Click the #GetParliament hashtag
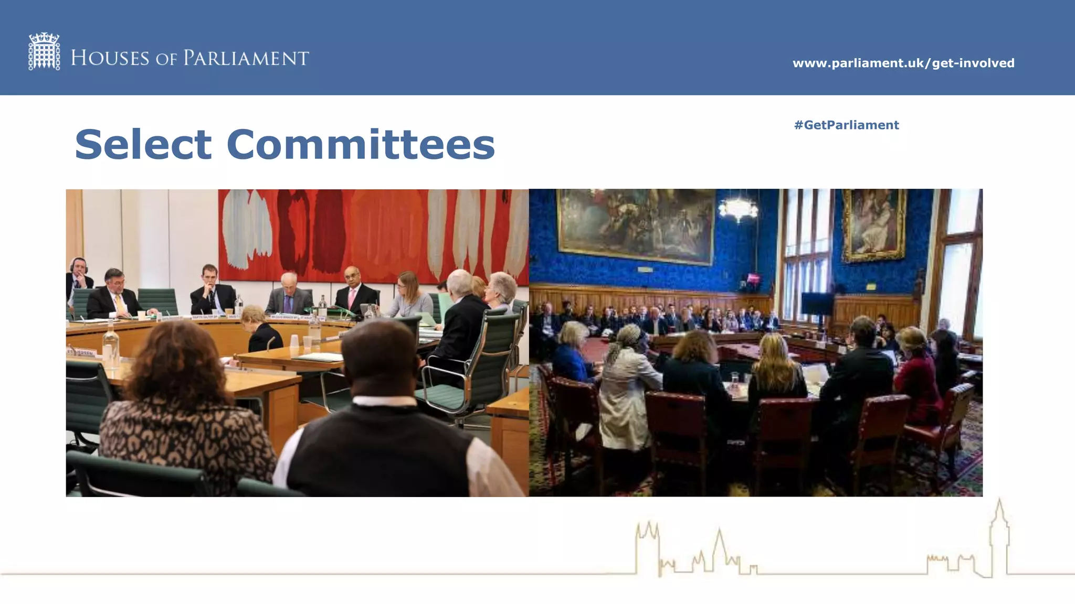Screen dimensions: 1075x604 coord(846,125)
